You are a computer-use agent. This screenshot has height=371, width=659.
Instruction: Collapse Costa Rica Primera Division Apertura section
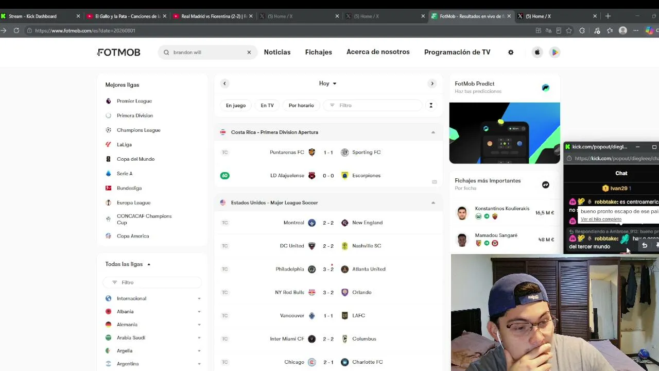coord(433,132)
